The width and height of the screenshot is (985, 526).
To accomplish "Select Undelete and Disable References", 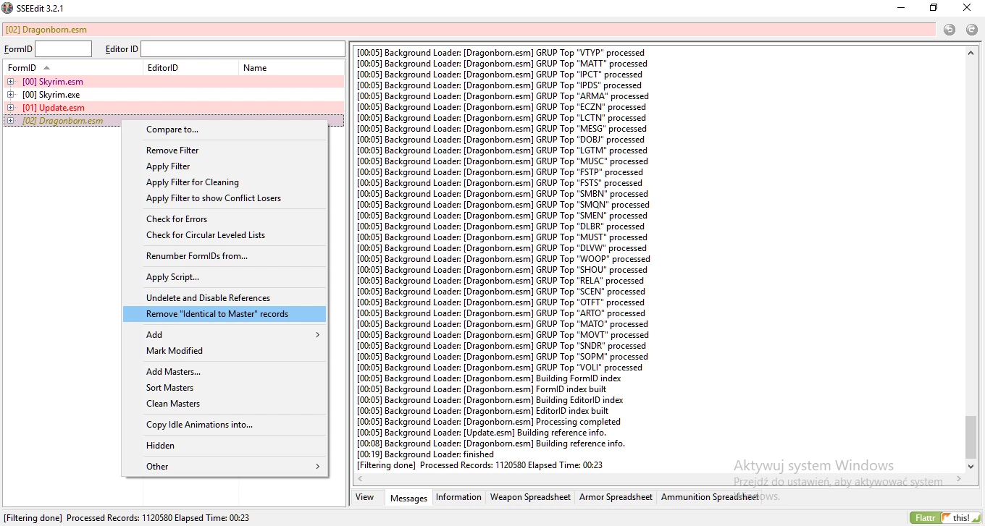I will click(x=225, y=298).
